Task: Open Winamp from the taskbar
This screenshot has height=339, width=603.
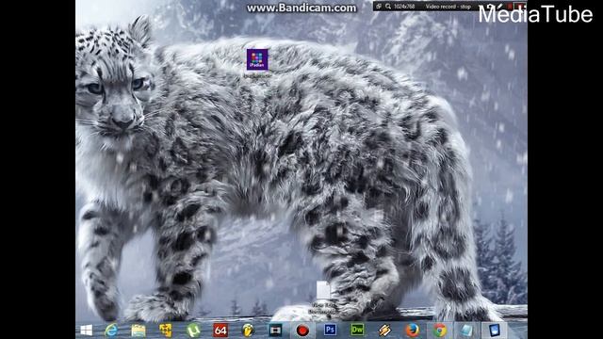Action: tap(384, 331)
